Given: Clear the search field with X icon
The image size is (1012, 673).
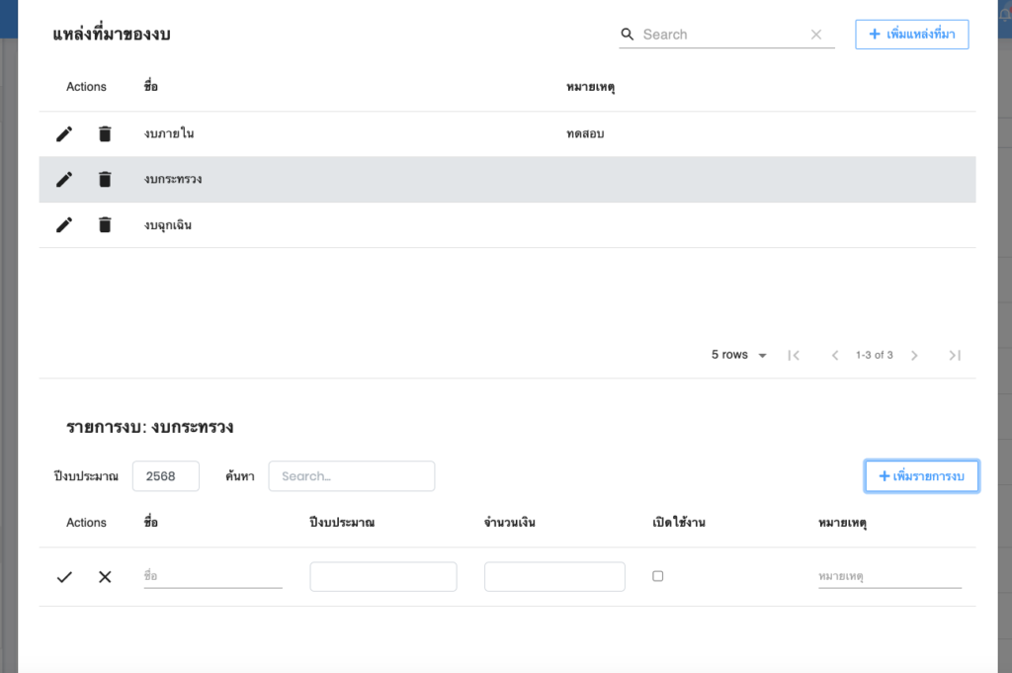Looking at the screenshot, I should pos(816,35).
